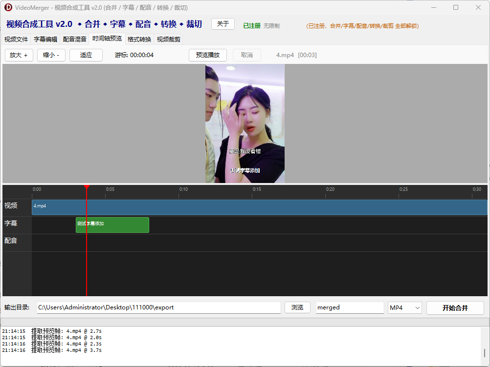Click the VideoMerger app icon in the title bar
Viewport: 490px width, 367px height.
(8, 7)
